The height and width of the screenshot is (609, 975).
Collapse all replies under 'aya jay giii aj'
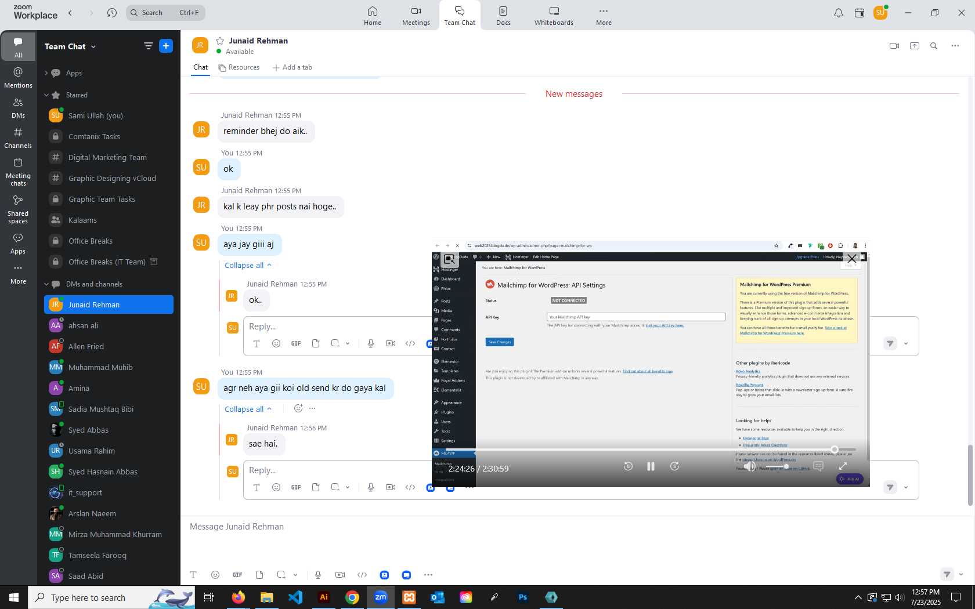tap(248, 265)
